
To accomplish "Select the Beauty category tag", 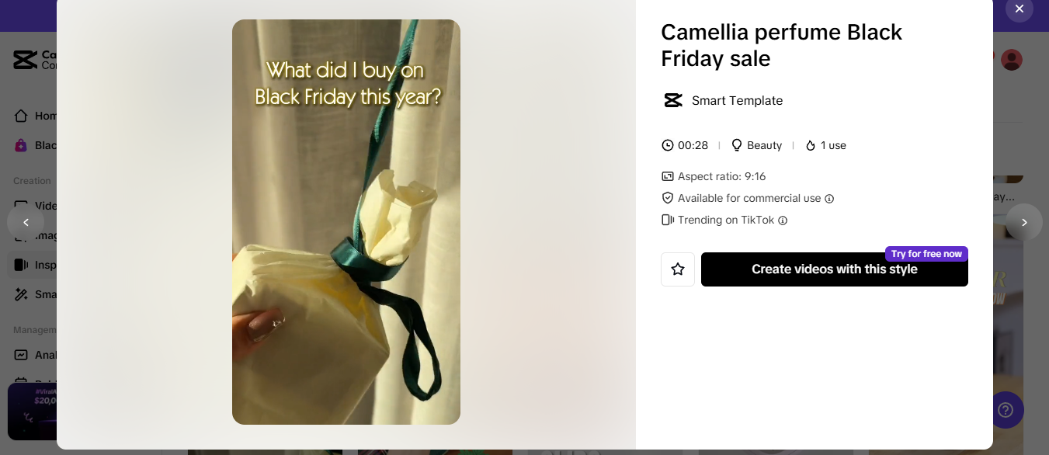I will 764,145.
